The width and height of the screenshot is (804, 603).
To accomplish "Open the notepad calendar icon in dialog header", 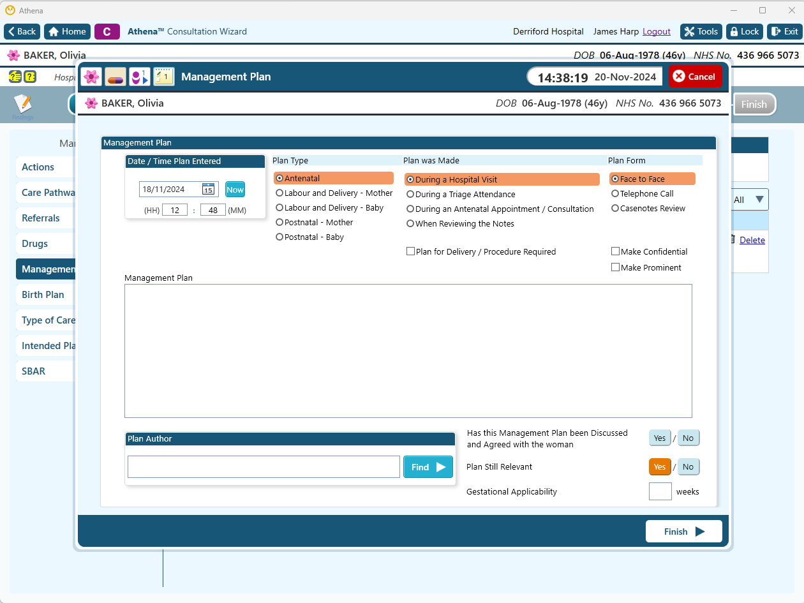I will point(164,77).
